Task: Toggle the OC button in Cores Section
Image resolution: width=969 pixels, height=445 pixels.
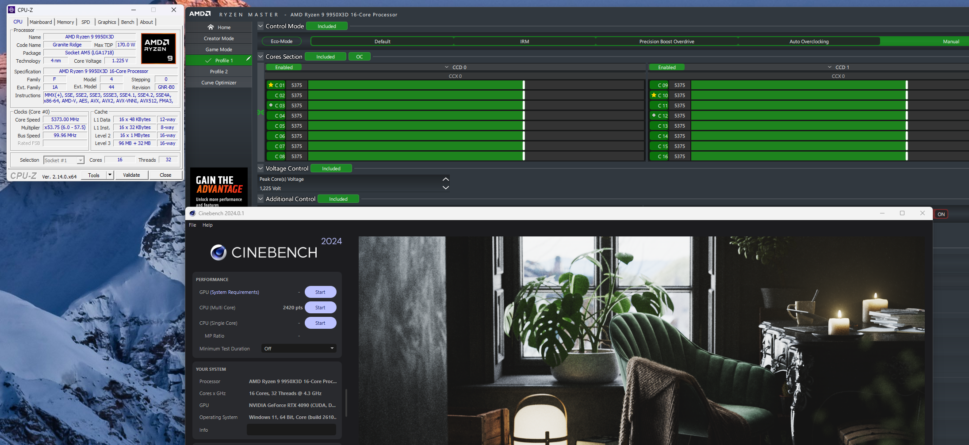Action: 359,57
